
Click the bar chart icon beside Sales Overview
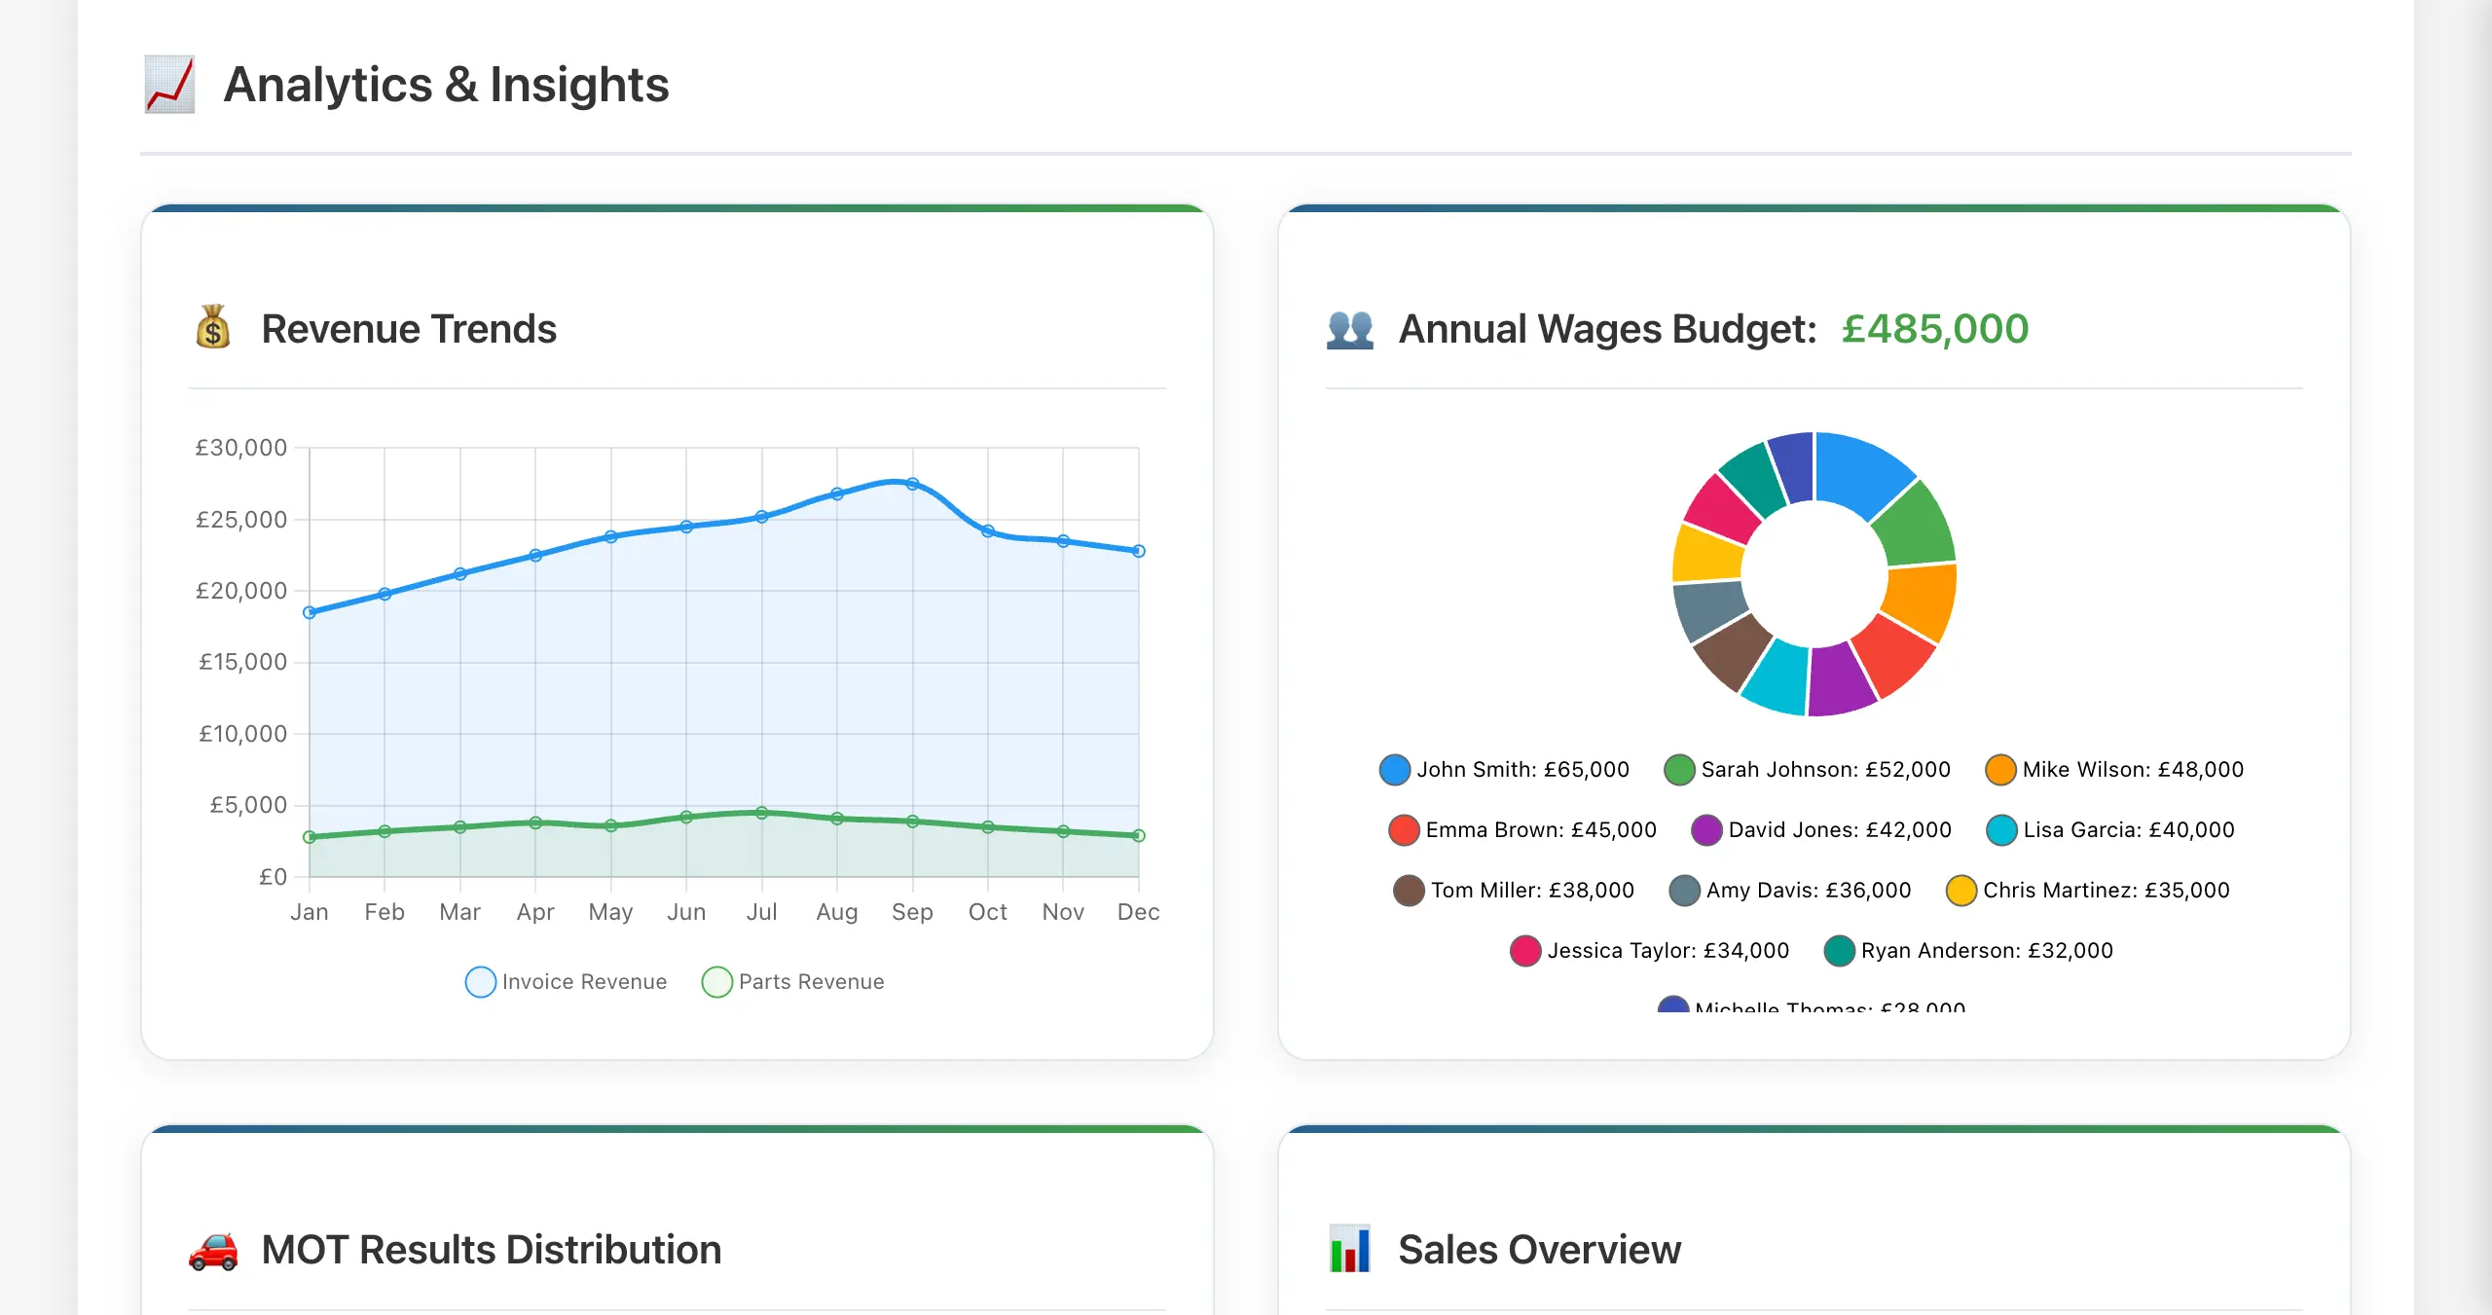[1350, 1249]
